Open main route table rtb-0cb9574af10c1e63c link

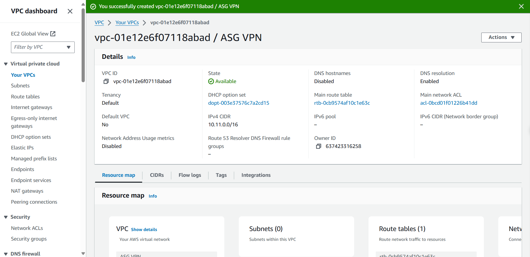click(x=342, y=103)
